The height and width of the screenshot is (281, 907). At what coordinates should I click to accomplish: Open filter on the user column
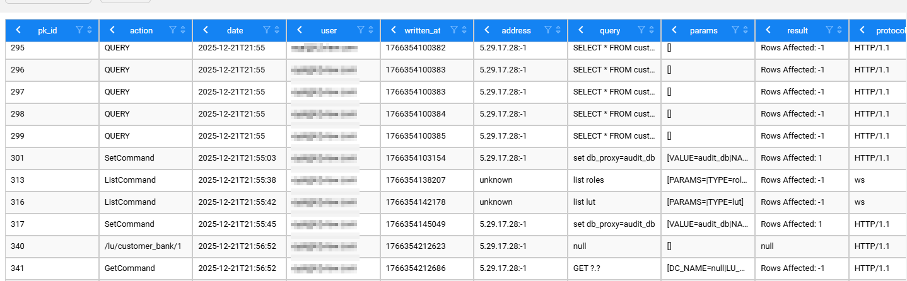pos(361,30)
